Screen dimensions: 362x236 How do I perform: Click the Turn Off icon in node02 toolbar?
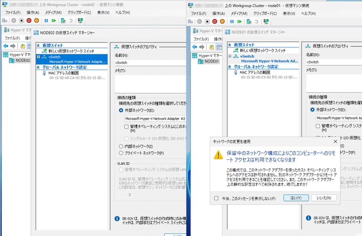point(21,21)
